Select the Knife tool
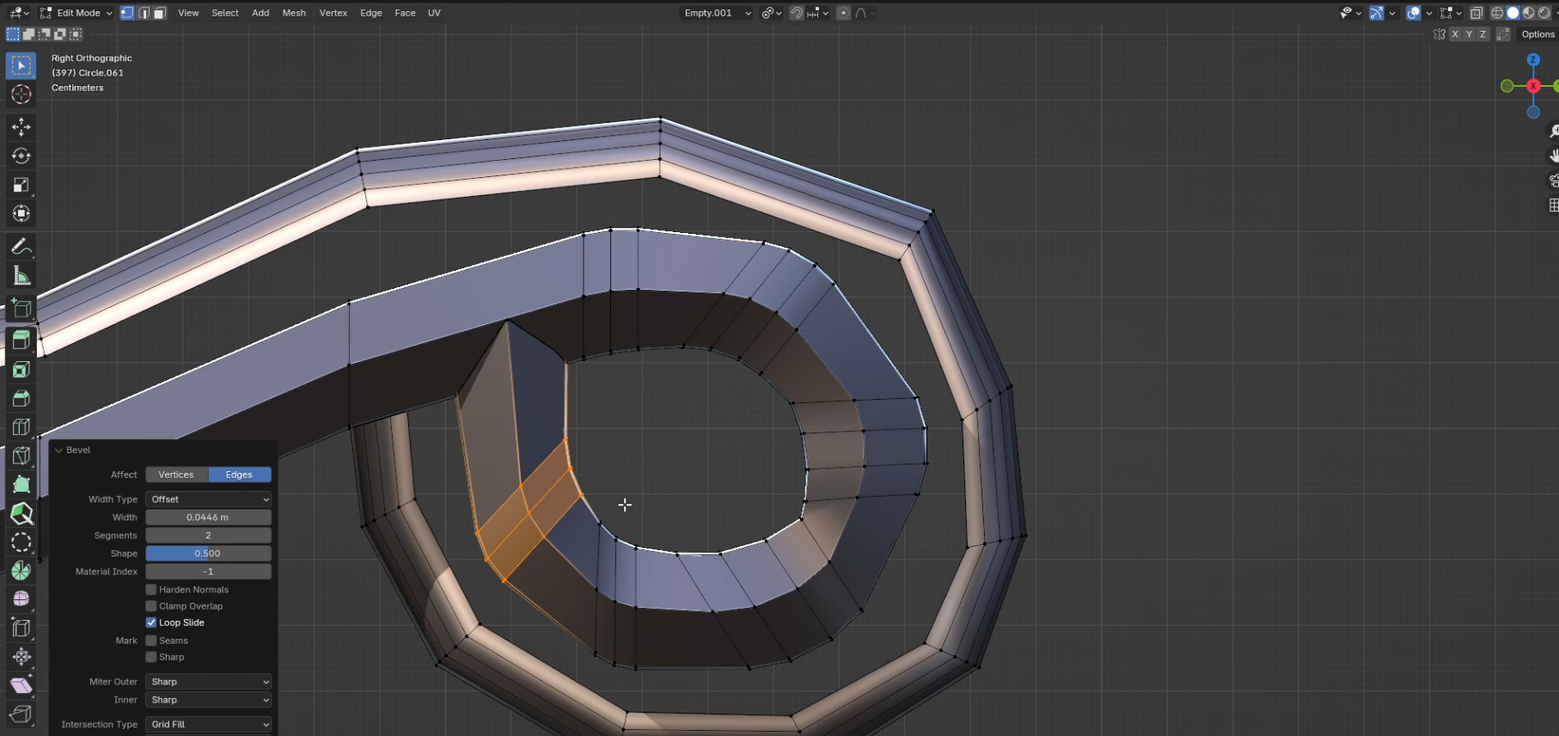 click(21, 456)
